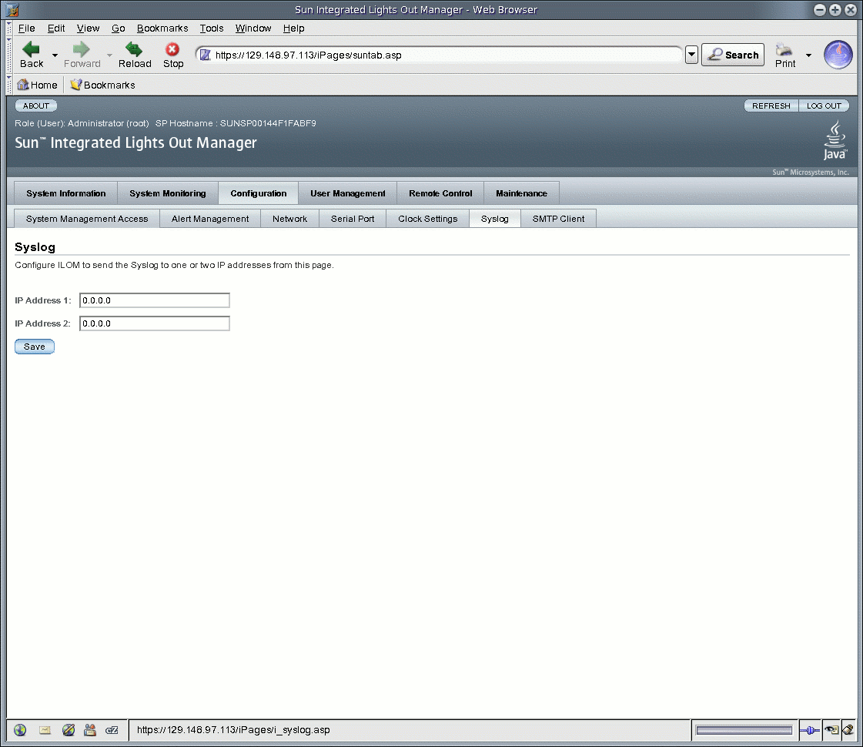This screenshot has width=863, height=747.
Task: Click the online/offline plug icon
Action: point(810,731)
